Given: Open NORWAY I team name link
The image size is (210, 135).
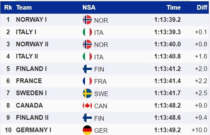Looking at the screenshot, I should tap(31, 20).
